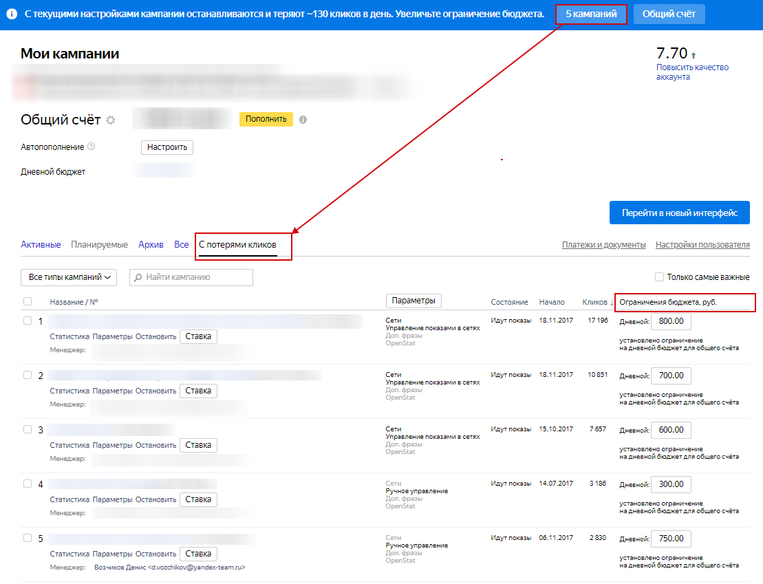Open Статистика for campaign 2

click(69, 391)
